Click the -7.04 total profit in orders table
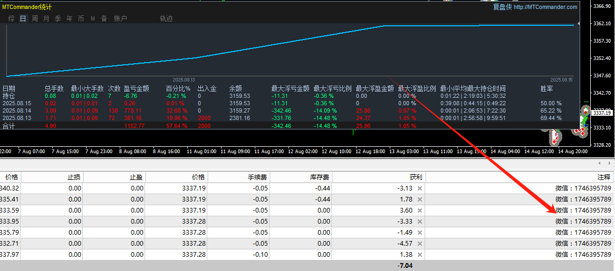Screen dimensions: 615x271 tap(405, 266)
